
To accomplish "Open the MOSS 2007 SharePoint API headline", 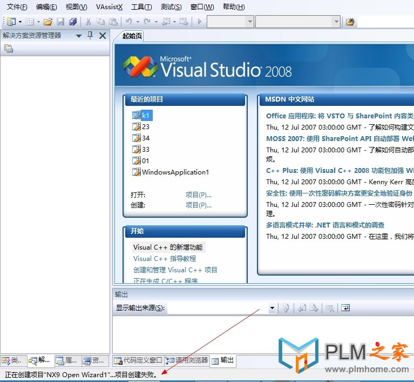I will [x=340, y=138].
